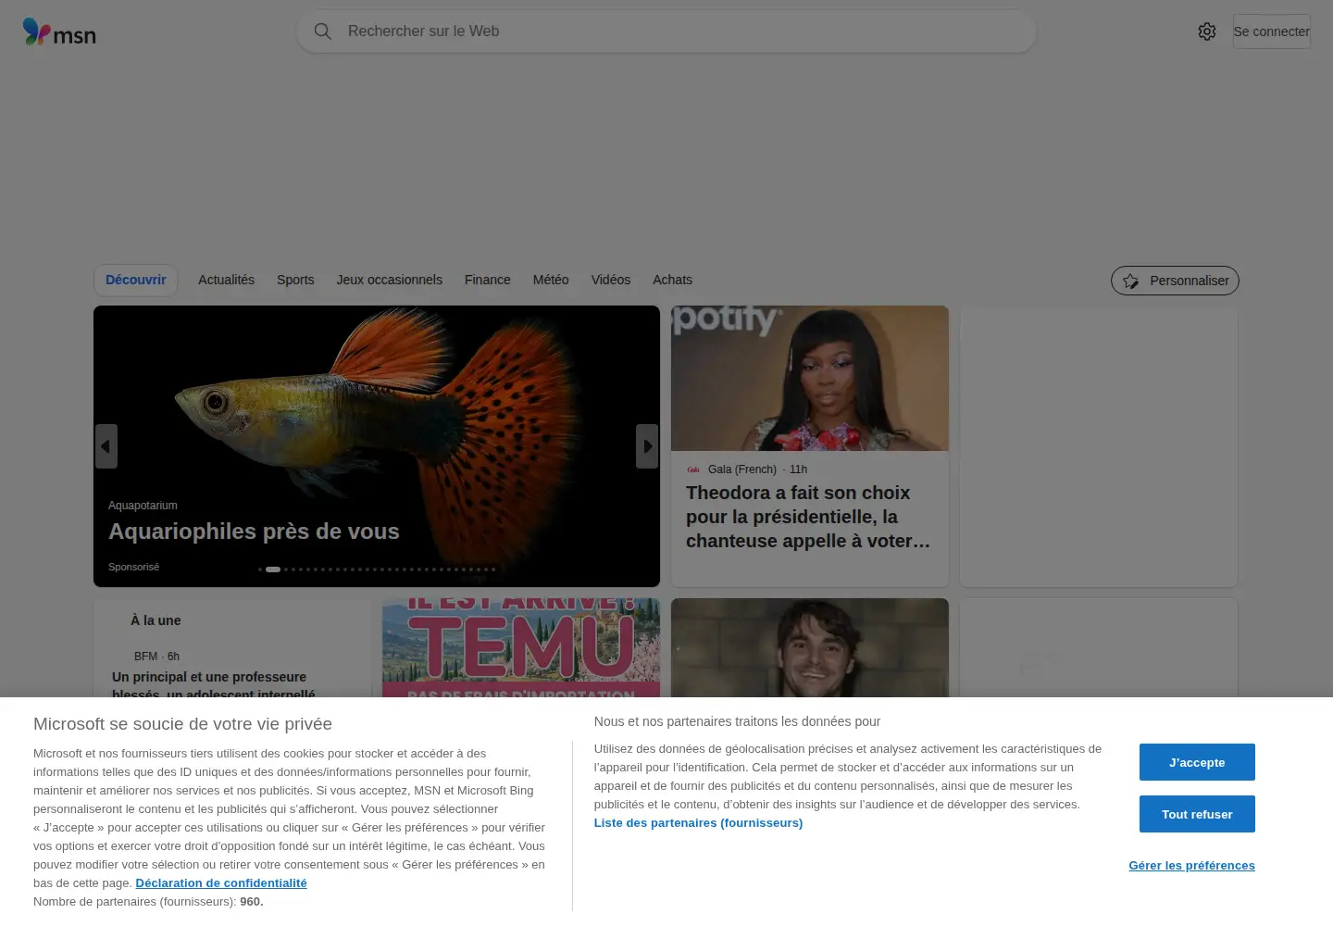Click the Gala (French) source name
This screenshot has height=926, width=1333.
point(742,469)
